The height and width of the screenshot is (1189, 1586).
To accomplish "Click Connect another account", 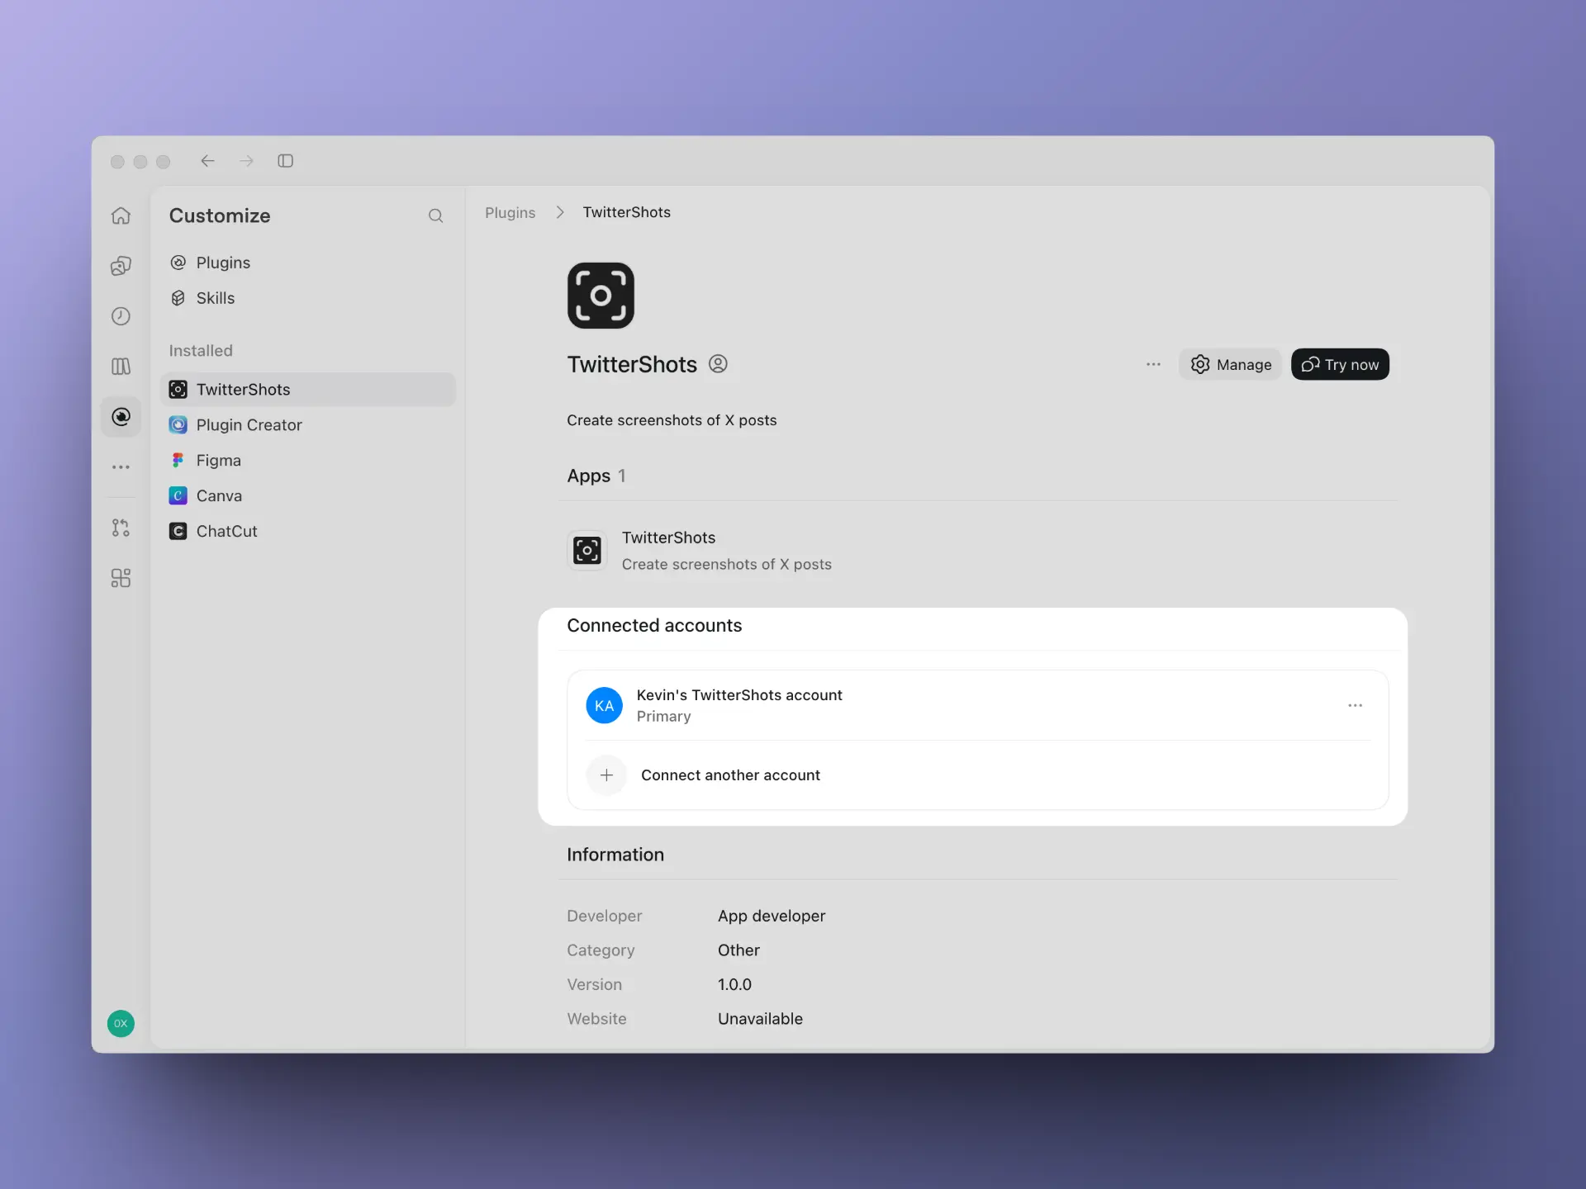I will point(730,775).
